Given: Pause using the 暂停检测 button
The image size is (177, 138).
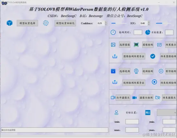Looking at the screenshot, I should point(171,71).
